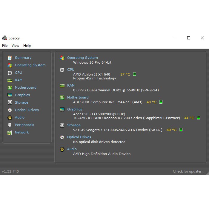The image size is (209, 209).
Task: Click 'AMD Athlon II X4 640' text
Action: coord(92,74)
